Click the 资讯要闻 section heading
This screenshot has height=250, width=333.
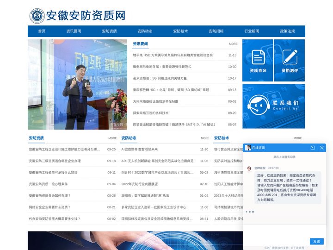point(141,44)
